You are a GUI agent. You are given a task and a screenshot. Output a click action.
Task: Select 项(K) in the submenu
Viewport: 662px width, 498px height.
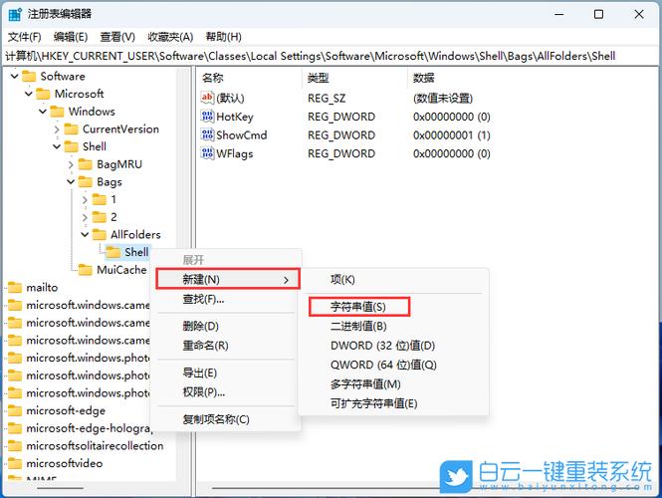point(393,279)
